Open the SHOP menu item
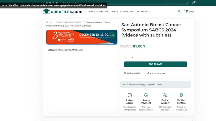 point(115,12)
